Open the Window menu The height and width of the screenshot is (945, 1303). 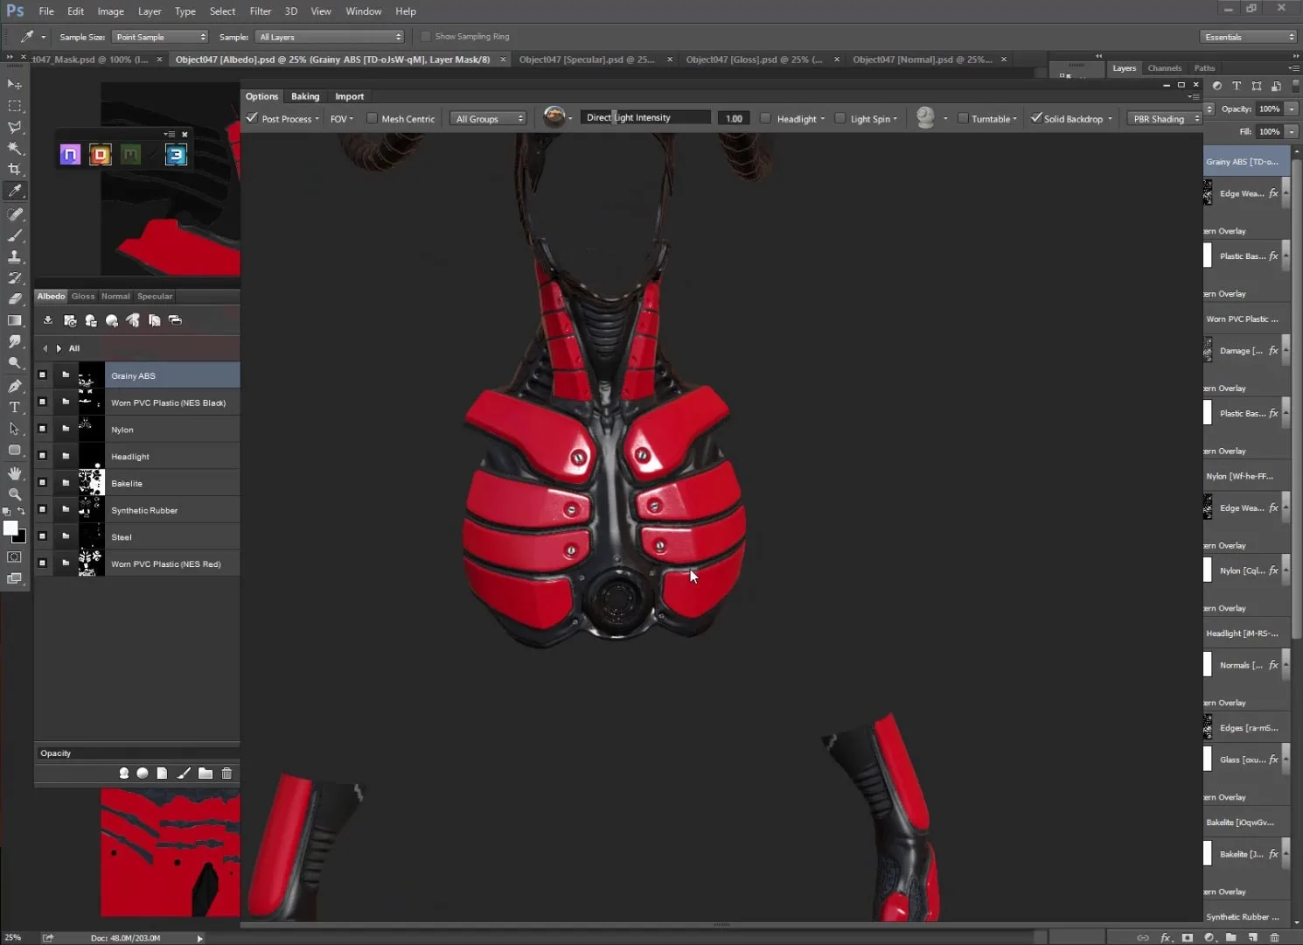pyautogui.click(x=363, y=11)
